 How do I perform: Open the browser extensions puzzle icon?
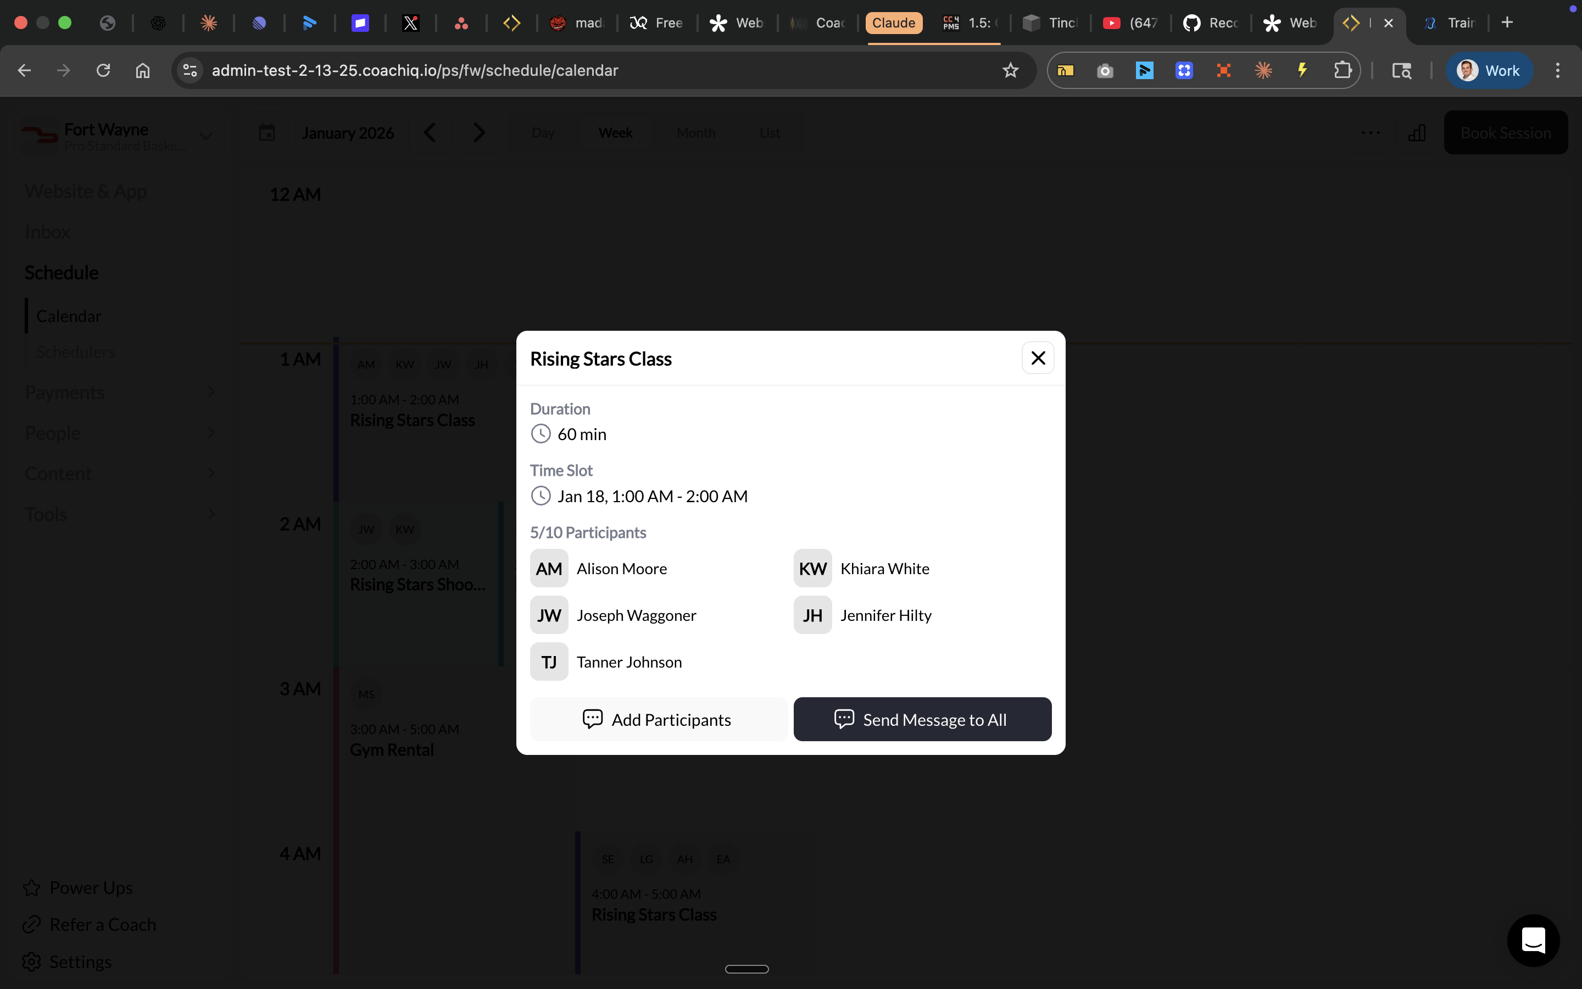tap(1344, 70)
